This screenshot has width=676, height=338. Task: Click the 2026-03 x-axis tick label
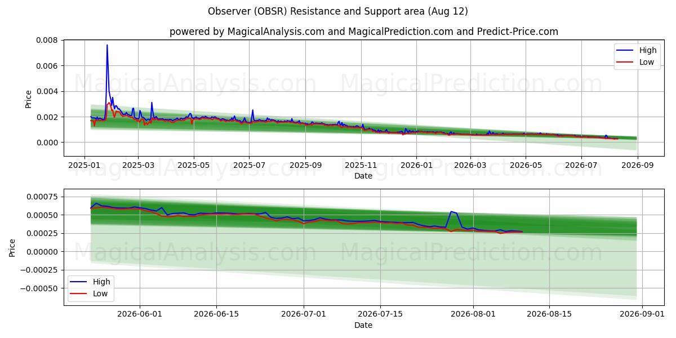470,165
